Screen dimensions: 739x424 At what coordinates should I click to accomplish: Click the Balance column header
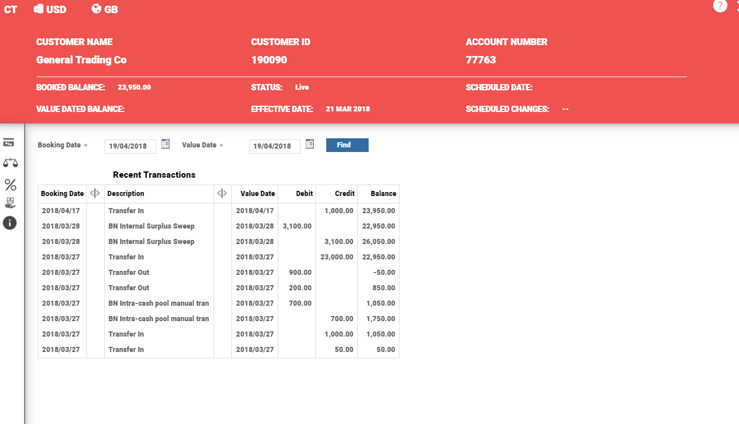pyautogui.click(x=383, y=194)
